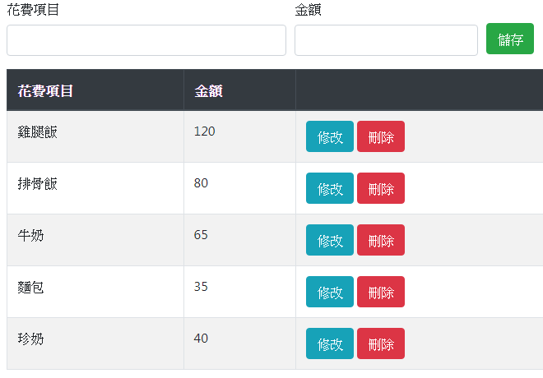Delete the 牛奶 expense row

click(381, 240)
